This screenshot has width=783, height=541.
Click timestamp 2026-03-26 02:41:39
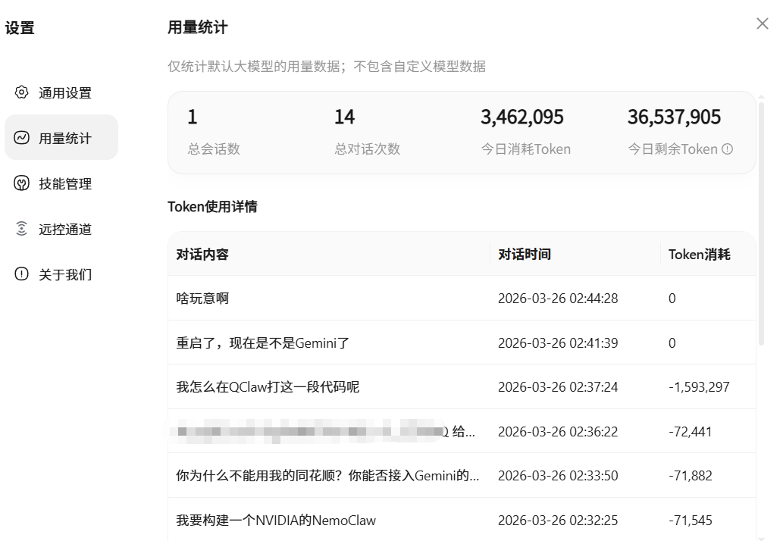[x=558, y=342]
